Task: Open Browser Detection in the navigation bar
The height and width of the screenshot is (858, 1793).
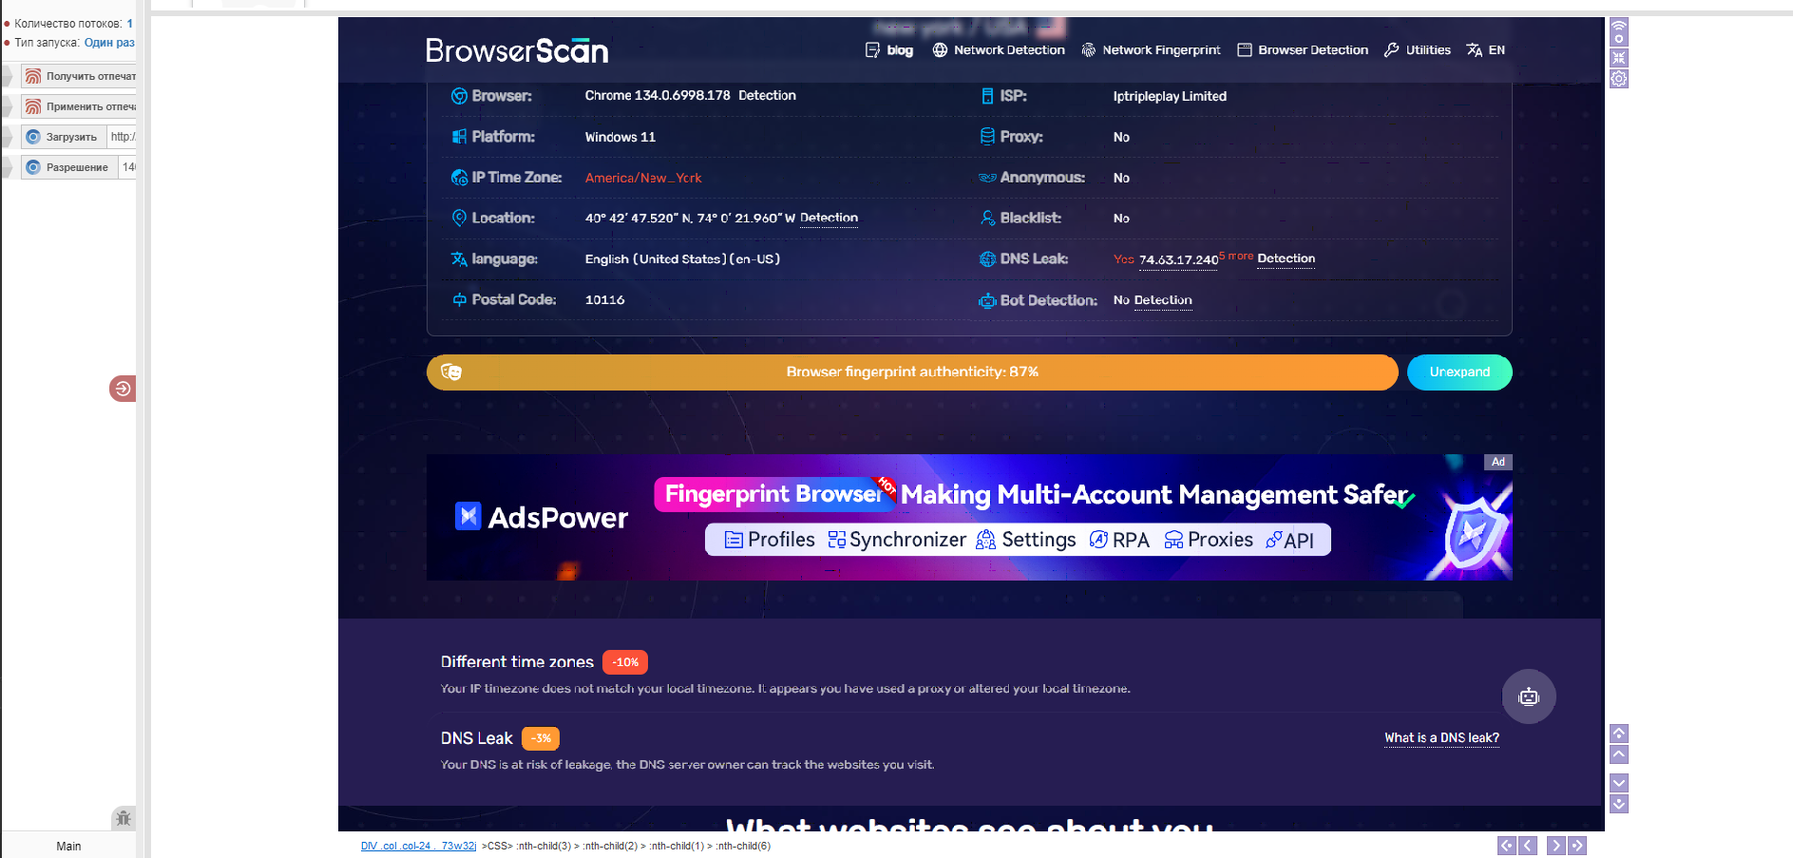Action: coord(1303,50)
